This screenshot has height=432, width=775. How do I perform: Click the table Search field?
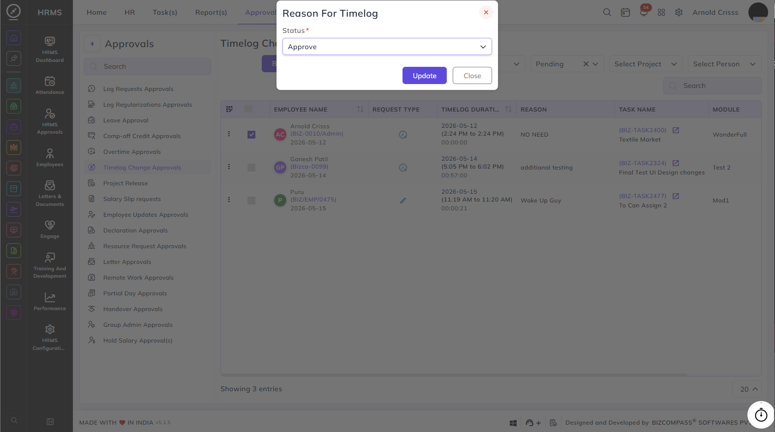(x=712, y=86)
